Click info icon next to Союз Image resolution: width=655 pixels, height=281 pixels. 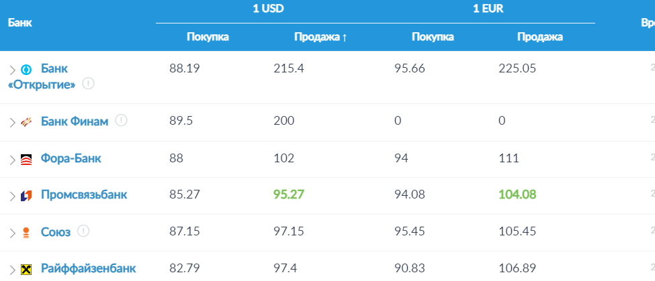83,231
